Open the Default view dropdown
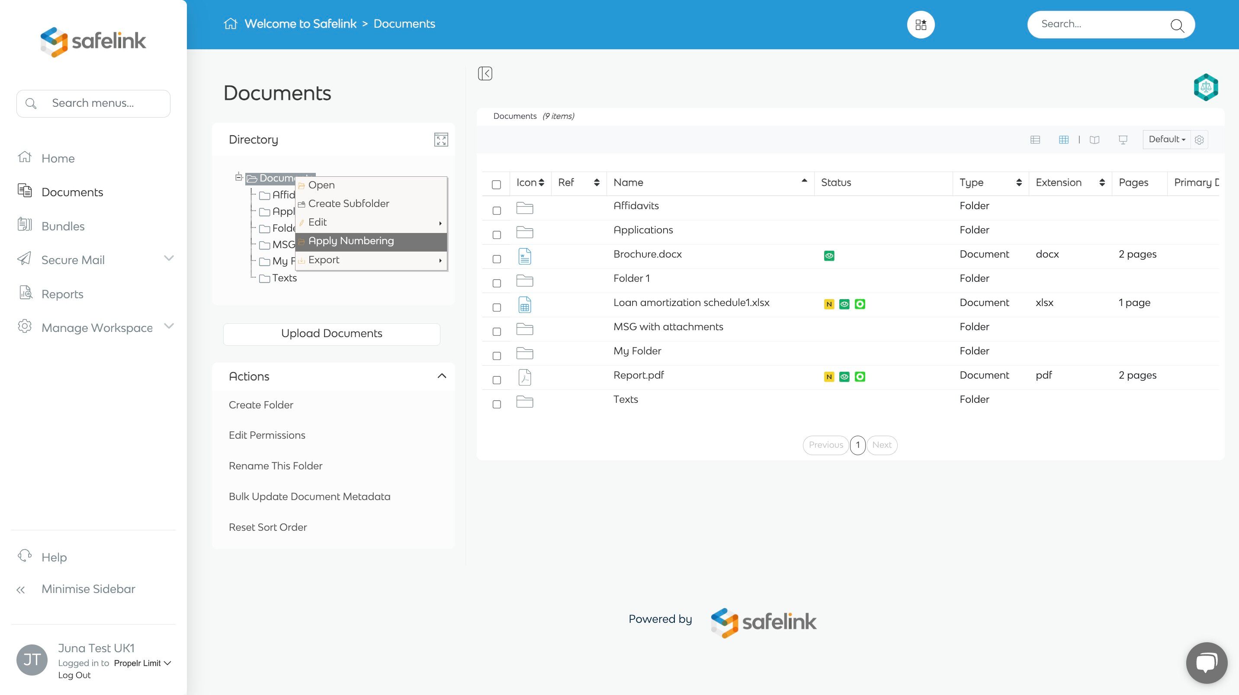Screen dimensions: 1239x695 1166,139
